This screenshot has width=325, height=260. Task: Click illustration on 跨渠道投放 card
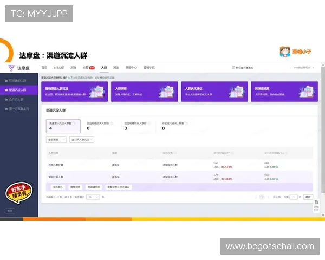[307, 92]
